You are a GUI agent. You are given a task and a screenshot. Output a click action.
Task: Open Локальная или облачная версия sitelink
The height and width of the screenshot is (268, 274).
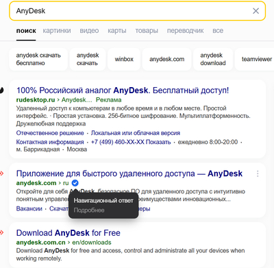pyautogui.click(x=136, y=133)
